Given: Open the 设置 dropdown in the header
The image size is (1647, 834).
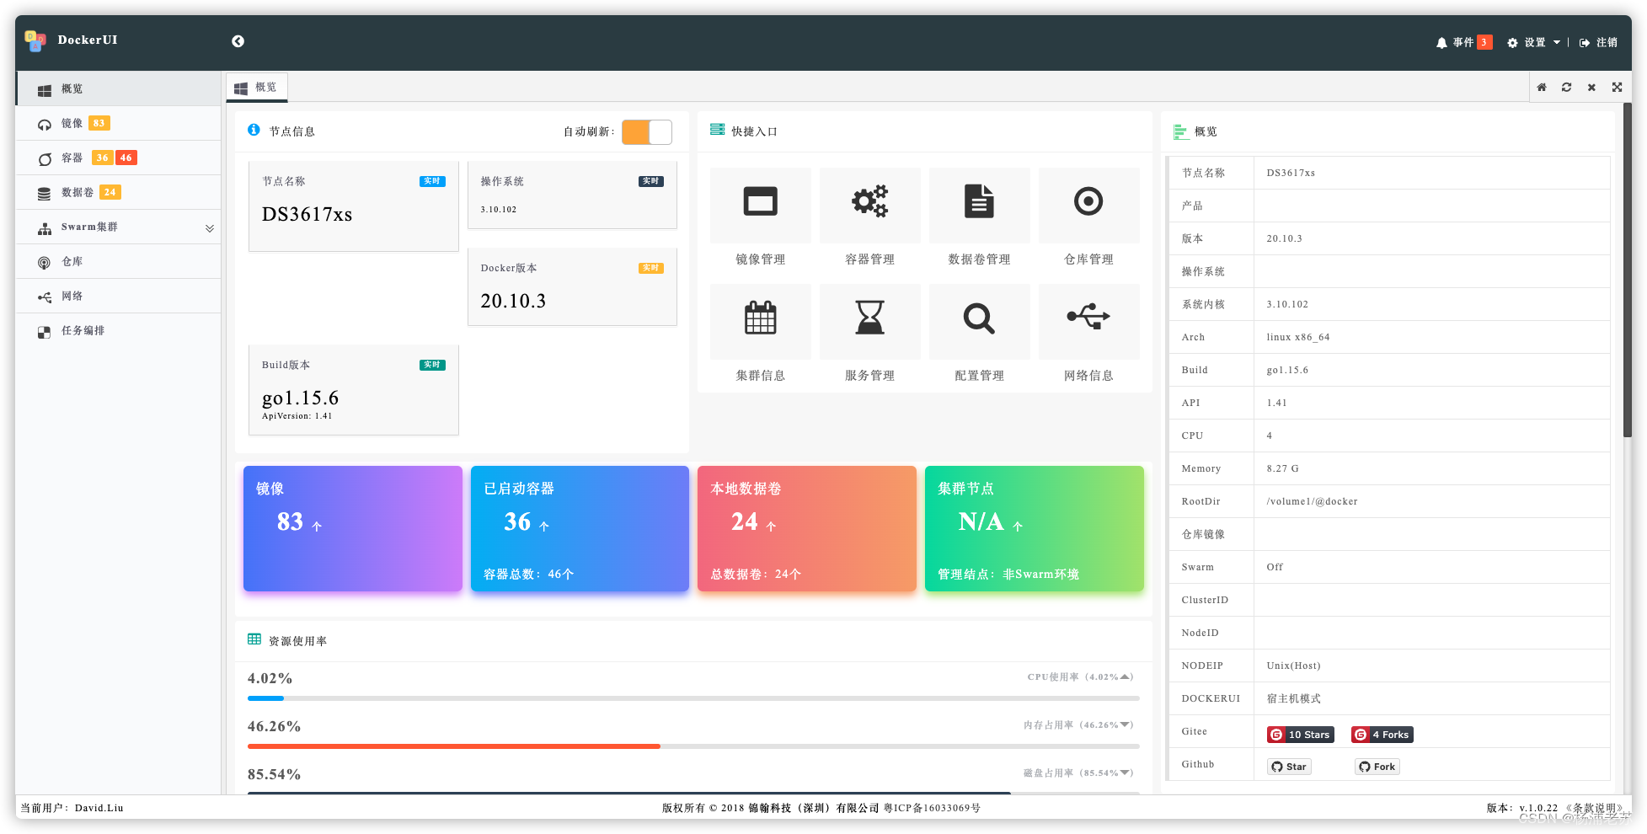Looking at the screenshot, I should click(x=1534, y=43).
